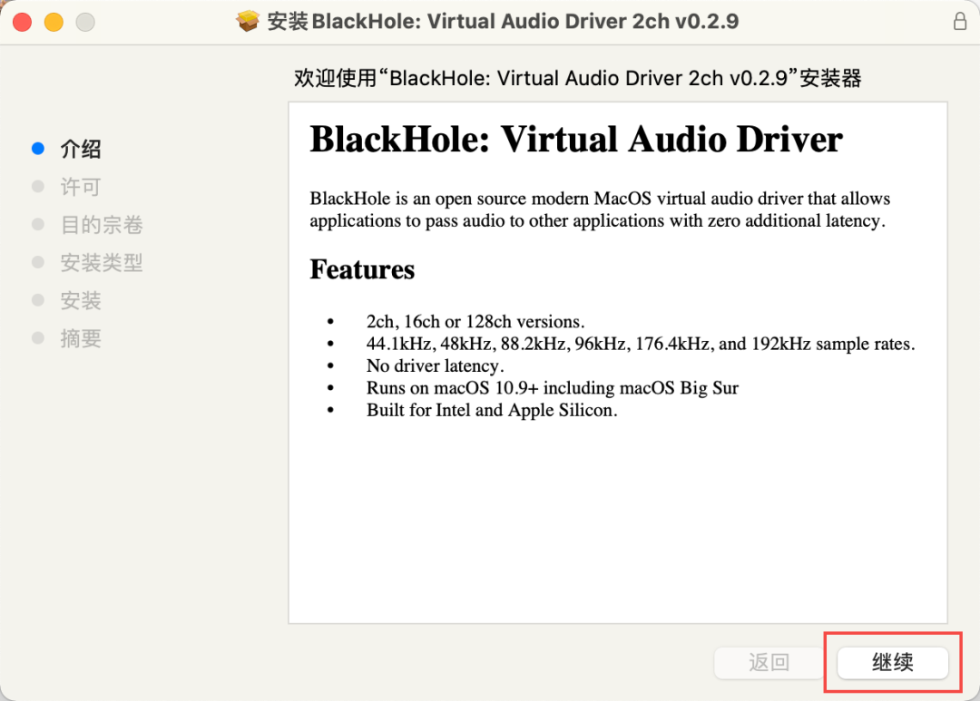Image resolution: width=980 pixels, height=701 pixels.
Task: Click the 继续 (Continue) button
Action: 893,662
